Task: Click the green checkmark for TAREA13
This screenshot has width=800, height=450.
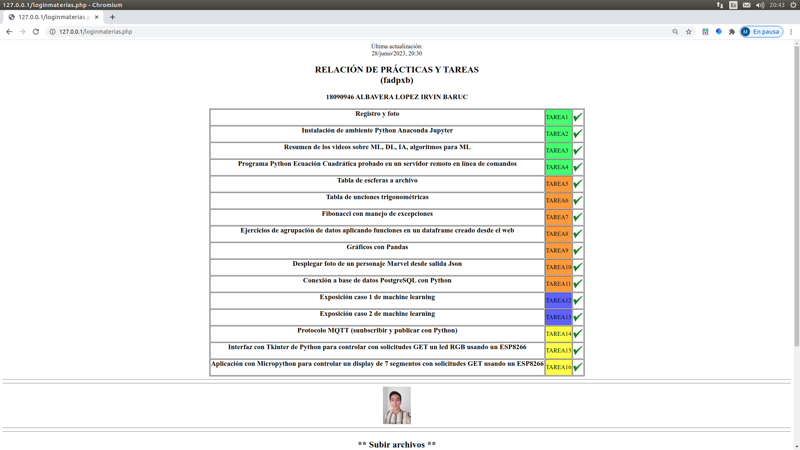Action: click(578, 317)
